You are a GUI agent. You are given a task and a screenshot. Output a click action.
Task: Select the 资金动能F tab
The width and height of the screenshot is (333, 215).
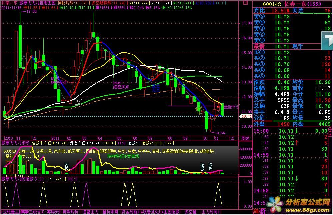click(x=130, y=212)
